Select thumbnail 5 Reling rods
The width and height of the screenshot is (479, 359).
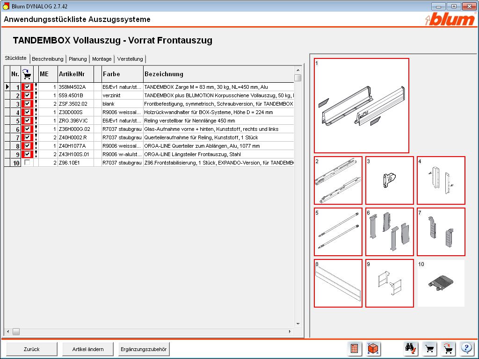click(x=338, y=232)
